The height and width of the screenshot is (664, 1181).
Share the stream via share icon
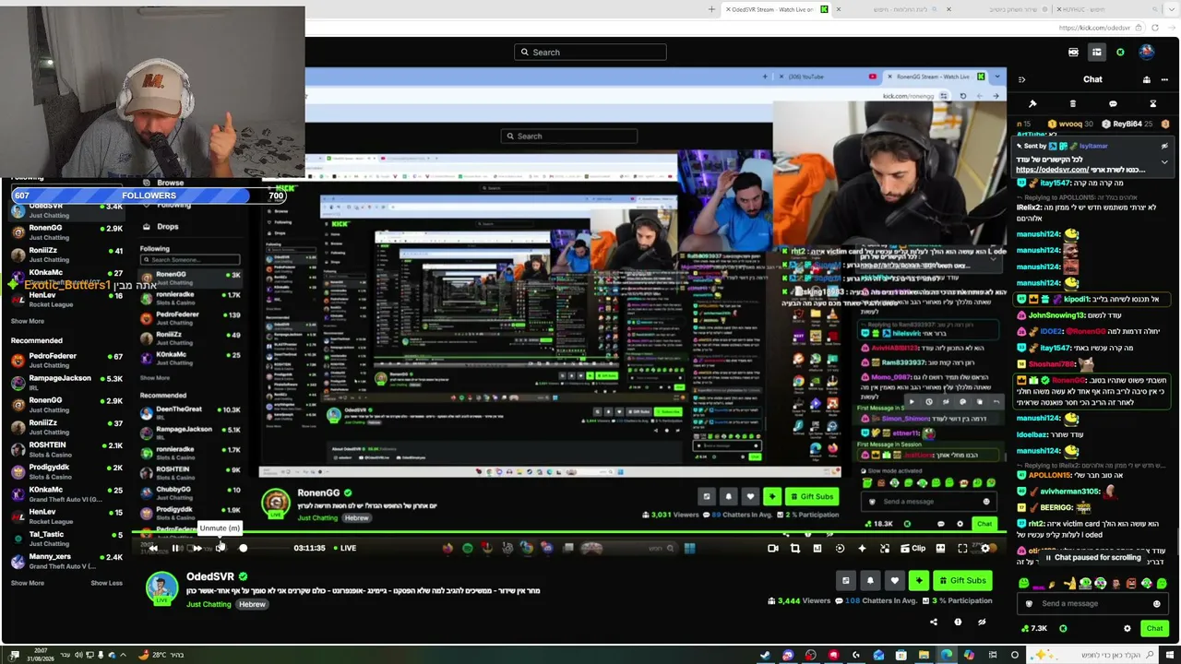934,622
